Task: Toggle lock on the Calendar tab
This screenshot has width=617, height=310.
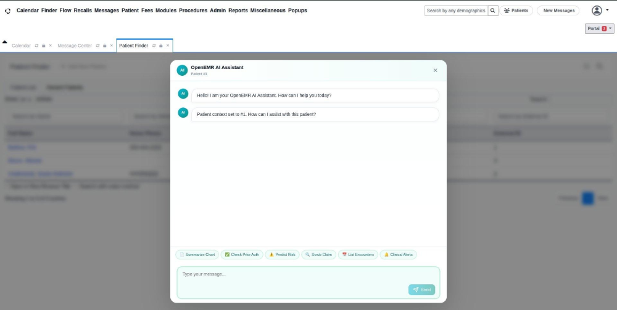Action: [44, 46]
